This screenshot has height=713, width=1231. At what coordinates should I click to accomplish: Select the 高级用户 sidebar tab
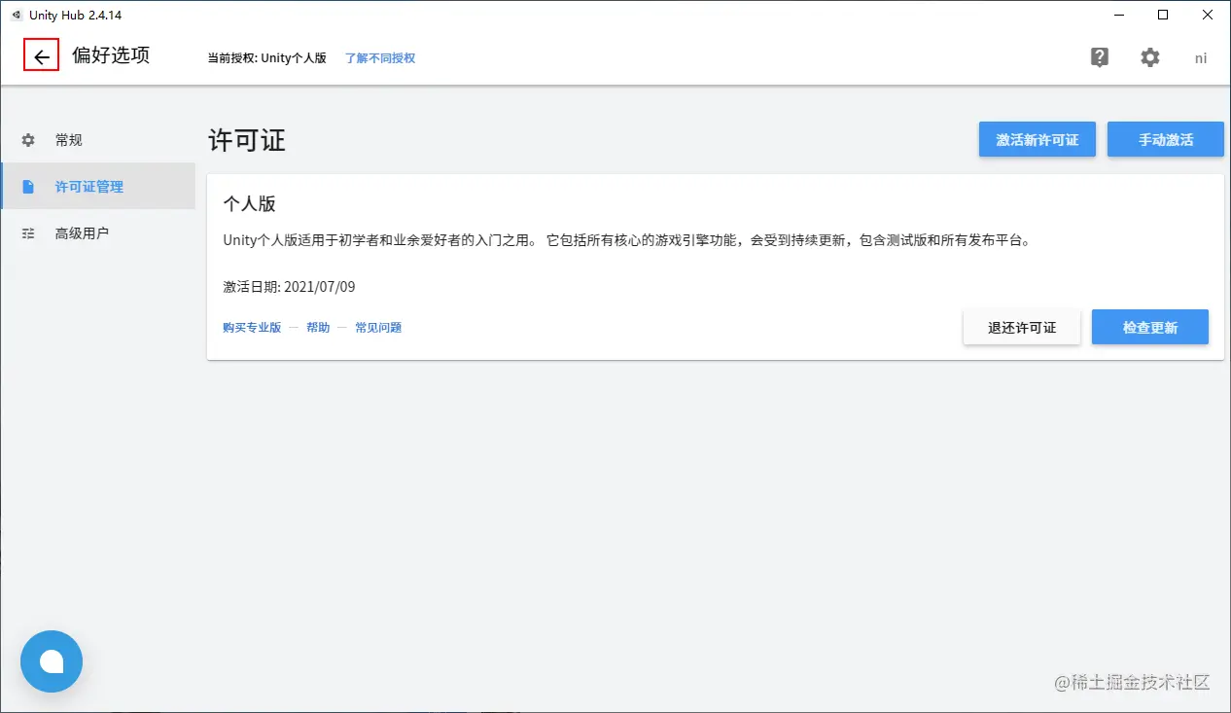pyautogui.click(x=97, y=233)
